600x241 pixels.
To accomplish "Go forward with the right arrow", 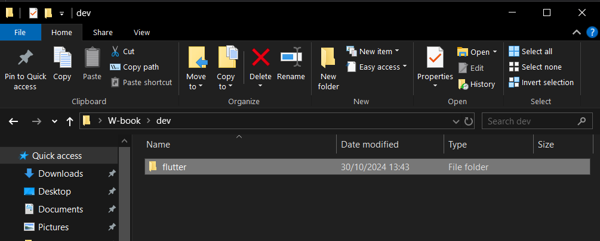I will point(36,121).
